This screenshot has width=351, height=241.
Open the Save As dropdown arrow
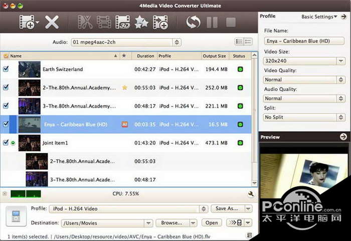click(x=248, y=208)
